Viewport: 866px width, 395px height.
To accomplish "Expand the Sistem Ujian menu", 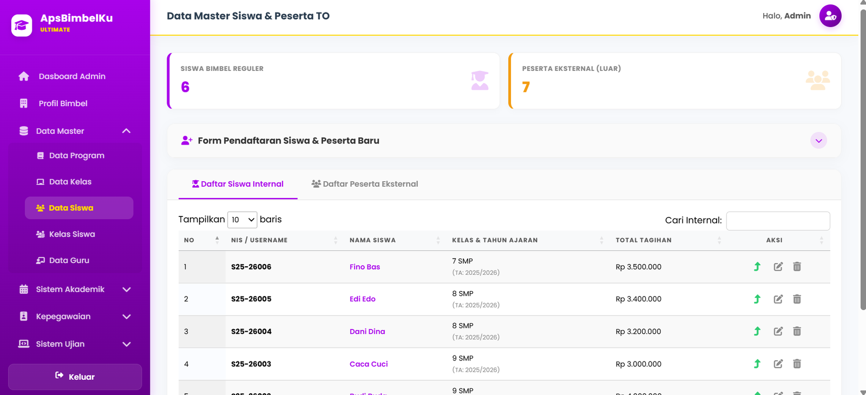I will click(75, 344).
